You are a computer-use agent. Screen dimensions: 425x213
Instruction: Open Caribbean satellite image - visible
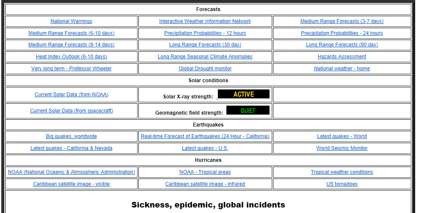(71, 184)
